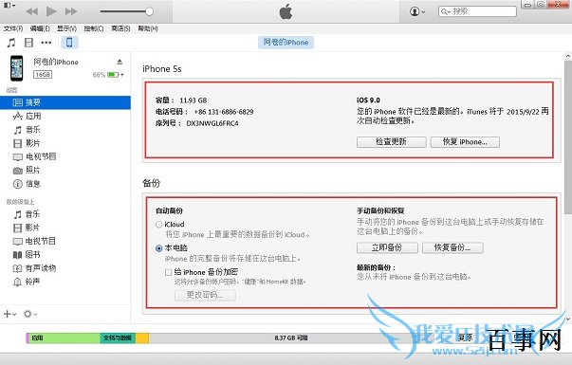Click the Apple logo display area
Screen dimensions: 572x365
tap(286, 11)
